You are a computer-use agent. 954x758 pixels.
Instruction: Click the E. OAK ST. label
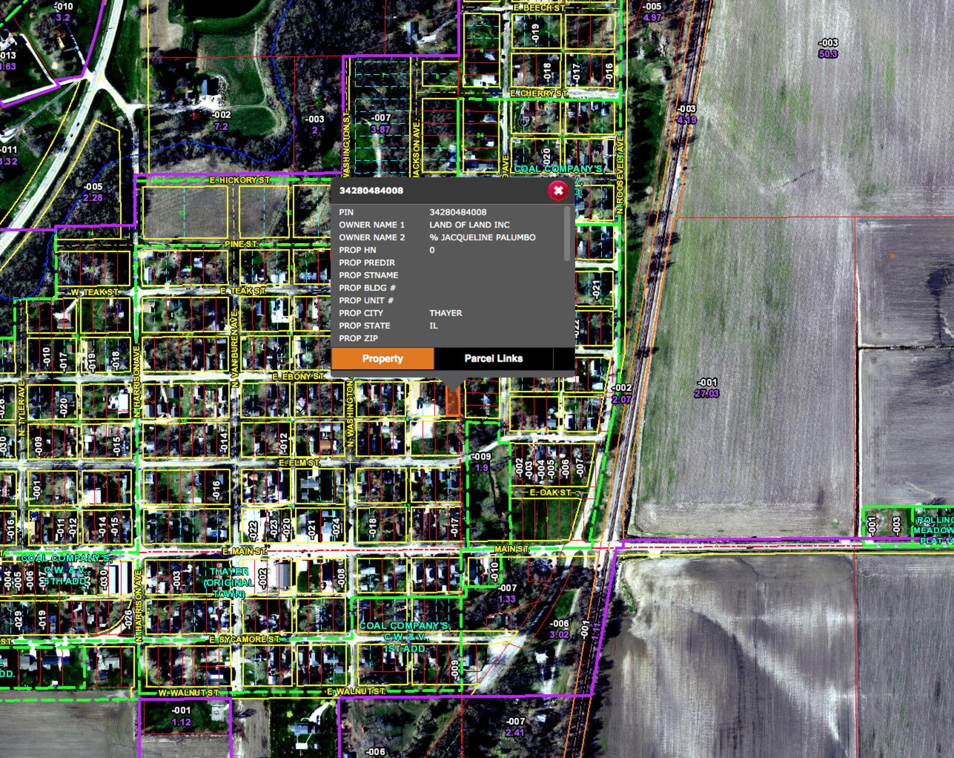click(x=551, y=493)
